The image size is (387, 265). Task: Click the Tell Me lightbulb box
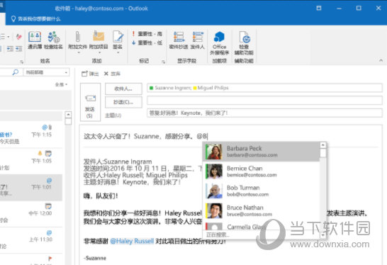pyautogui.click(x=35, y=18)
